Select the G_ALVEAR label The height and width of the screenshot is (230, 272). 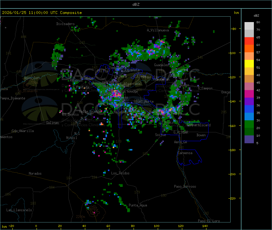(x=181, y=132)
